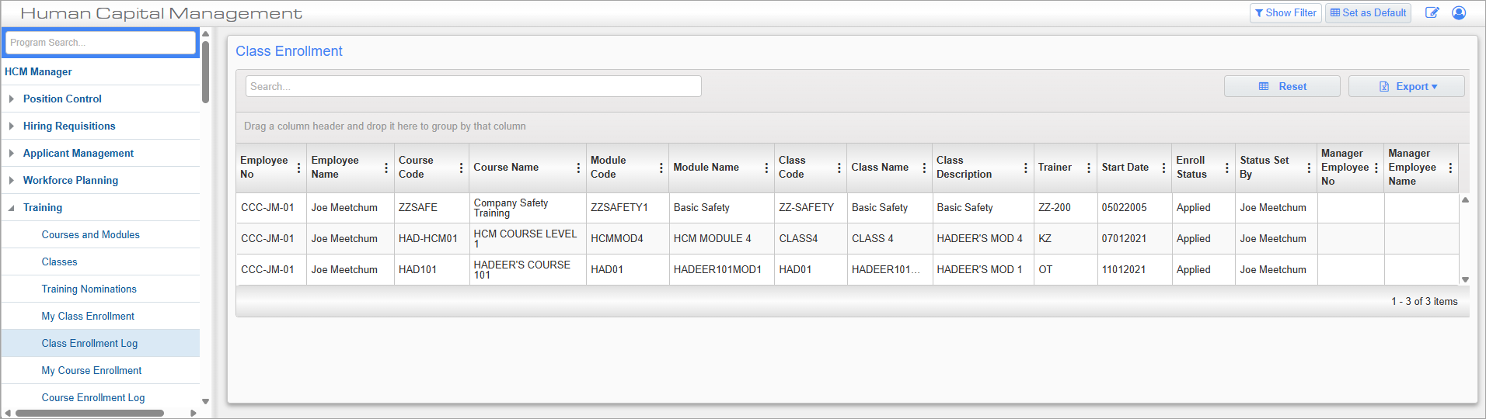The height and width of the screenshot is (419, 1486).
Task: Click Set as Default button
Action: pos(1368,12)
